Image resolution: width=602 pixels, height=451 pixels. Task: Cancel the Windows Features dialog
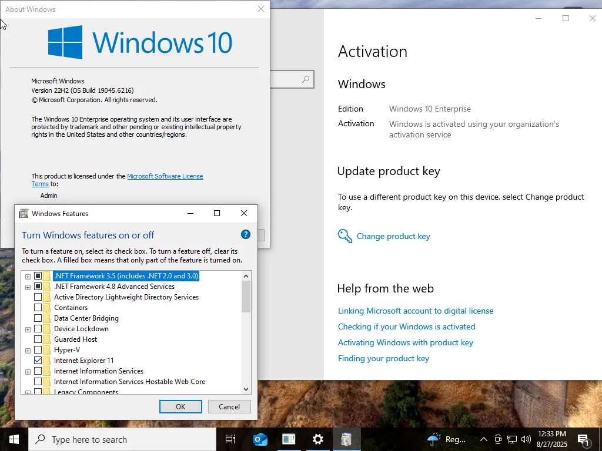click(x=229, y=407)
